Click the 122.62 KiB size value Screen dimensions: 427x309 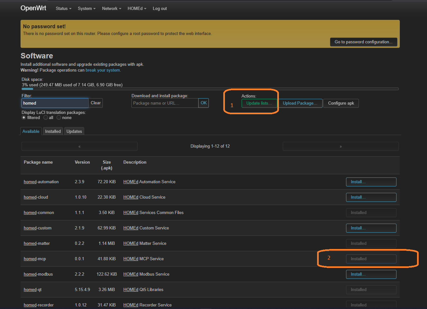click(107, 274)
